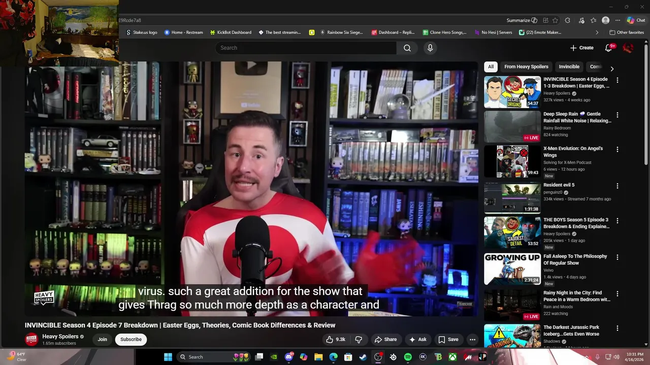Open options for THE BOYS Season 5 video
The width and height of the screenshot is (650, 365).
tap(617, 221)
